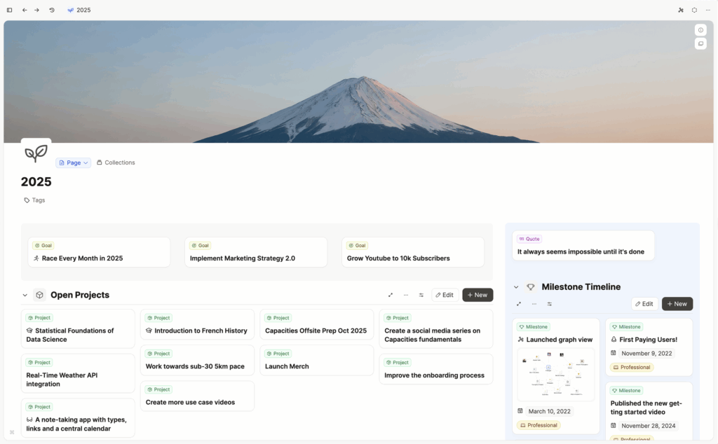Toggle the left sidebar panel icon

tap(9, 10)
